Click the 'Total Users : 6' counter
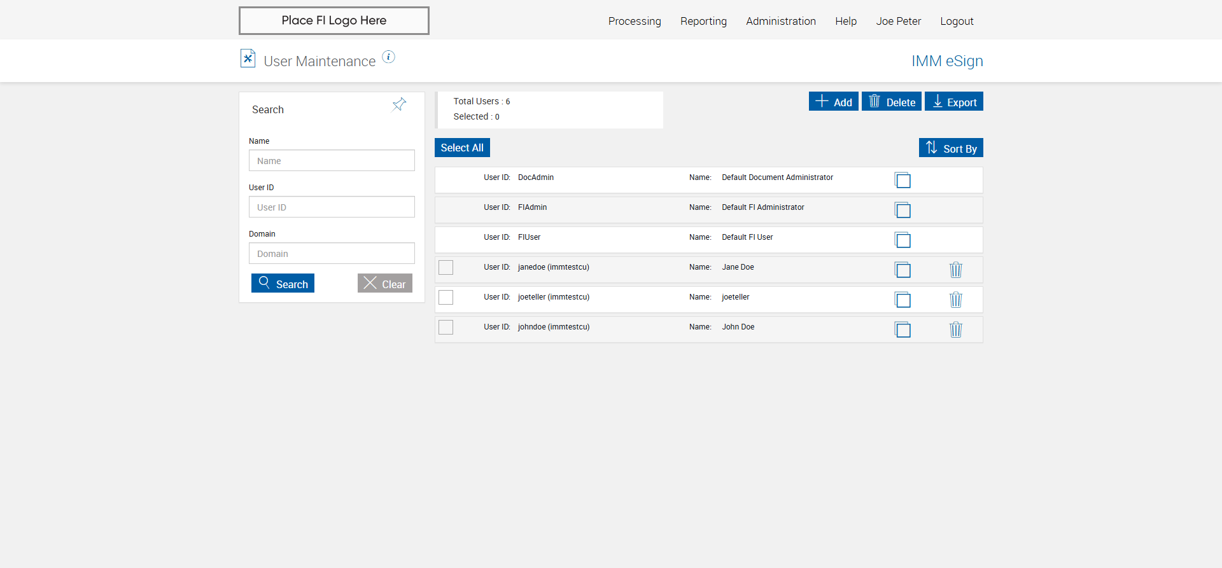Viewport: 1222px width, 568px height. tap(482, 101)
